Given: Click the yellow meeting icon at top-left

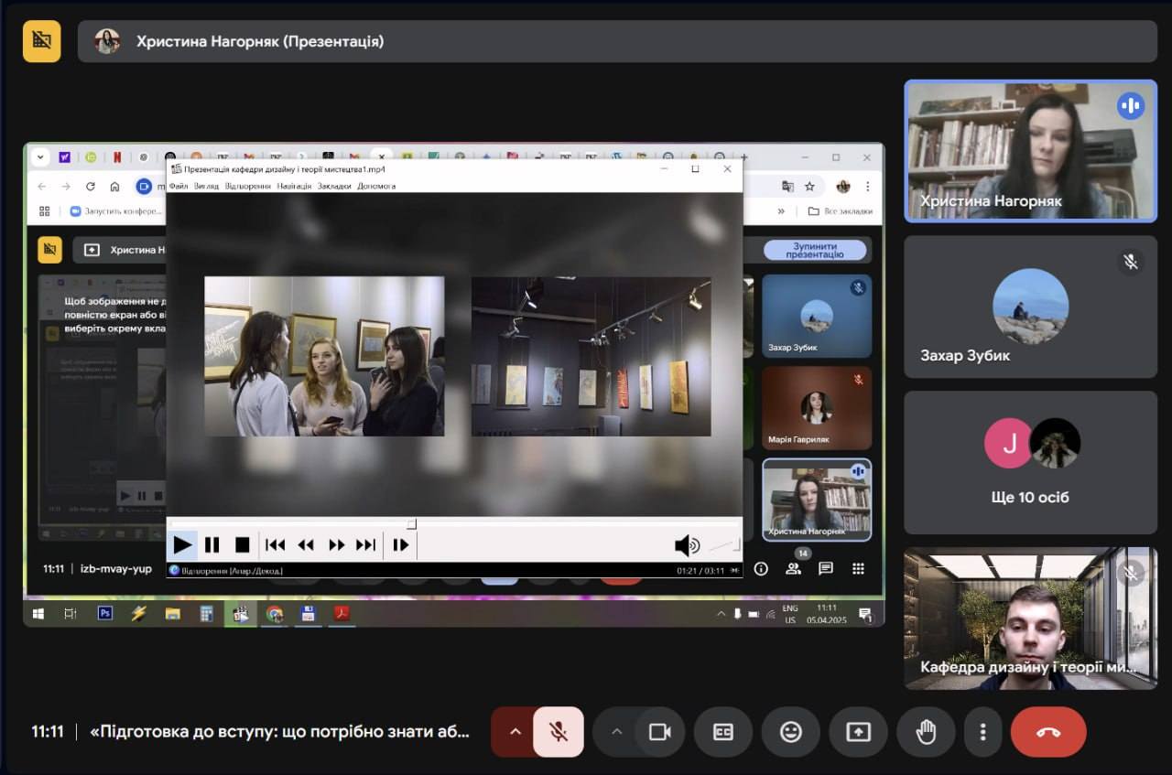Looking at the screenshot, I should tap(42, 41).
